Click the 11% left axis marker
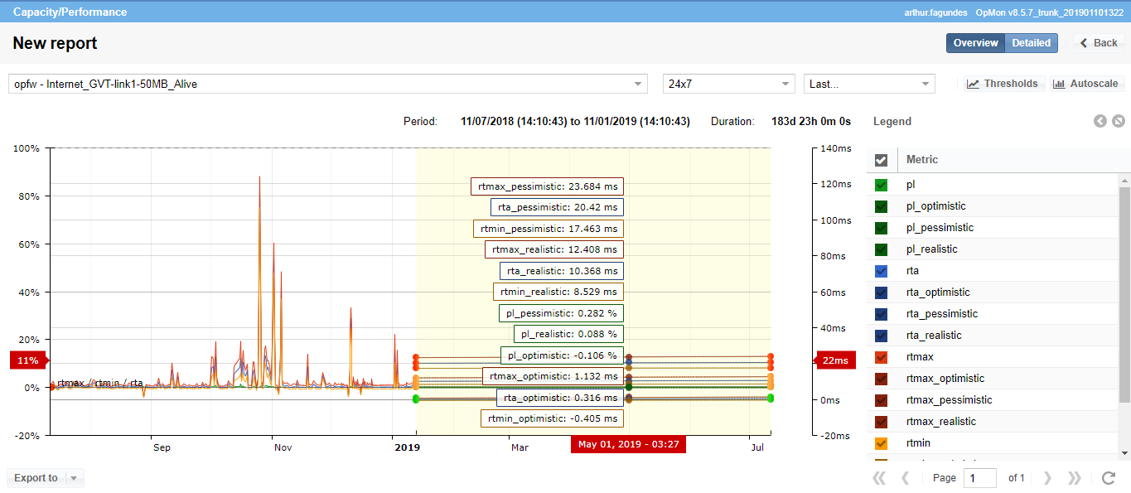The image size is (1131, 493). pyautogui.click(x=29, y=360)
